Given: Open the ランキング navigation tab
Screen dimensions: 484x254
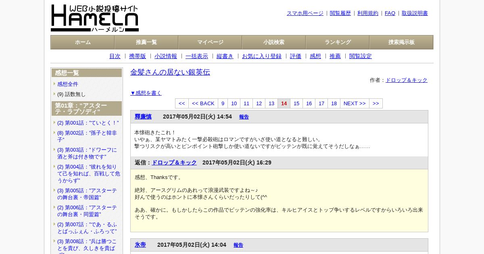Looking at the screenshot, I should (338, 42).
